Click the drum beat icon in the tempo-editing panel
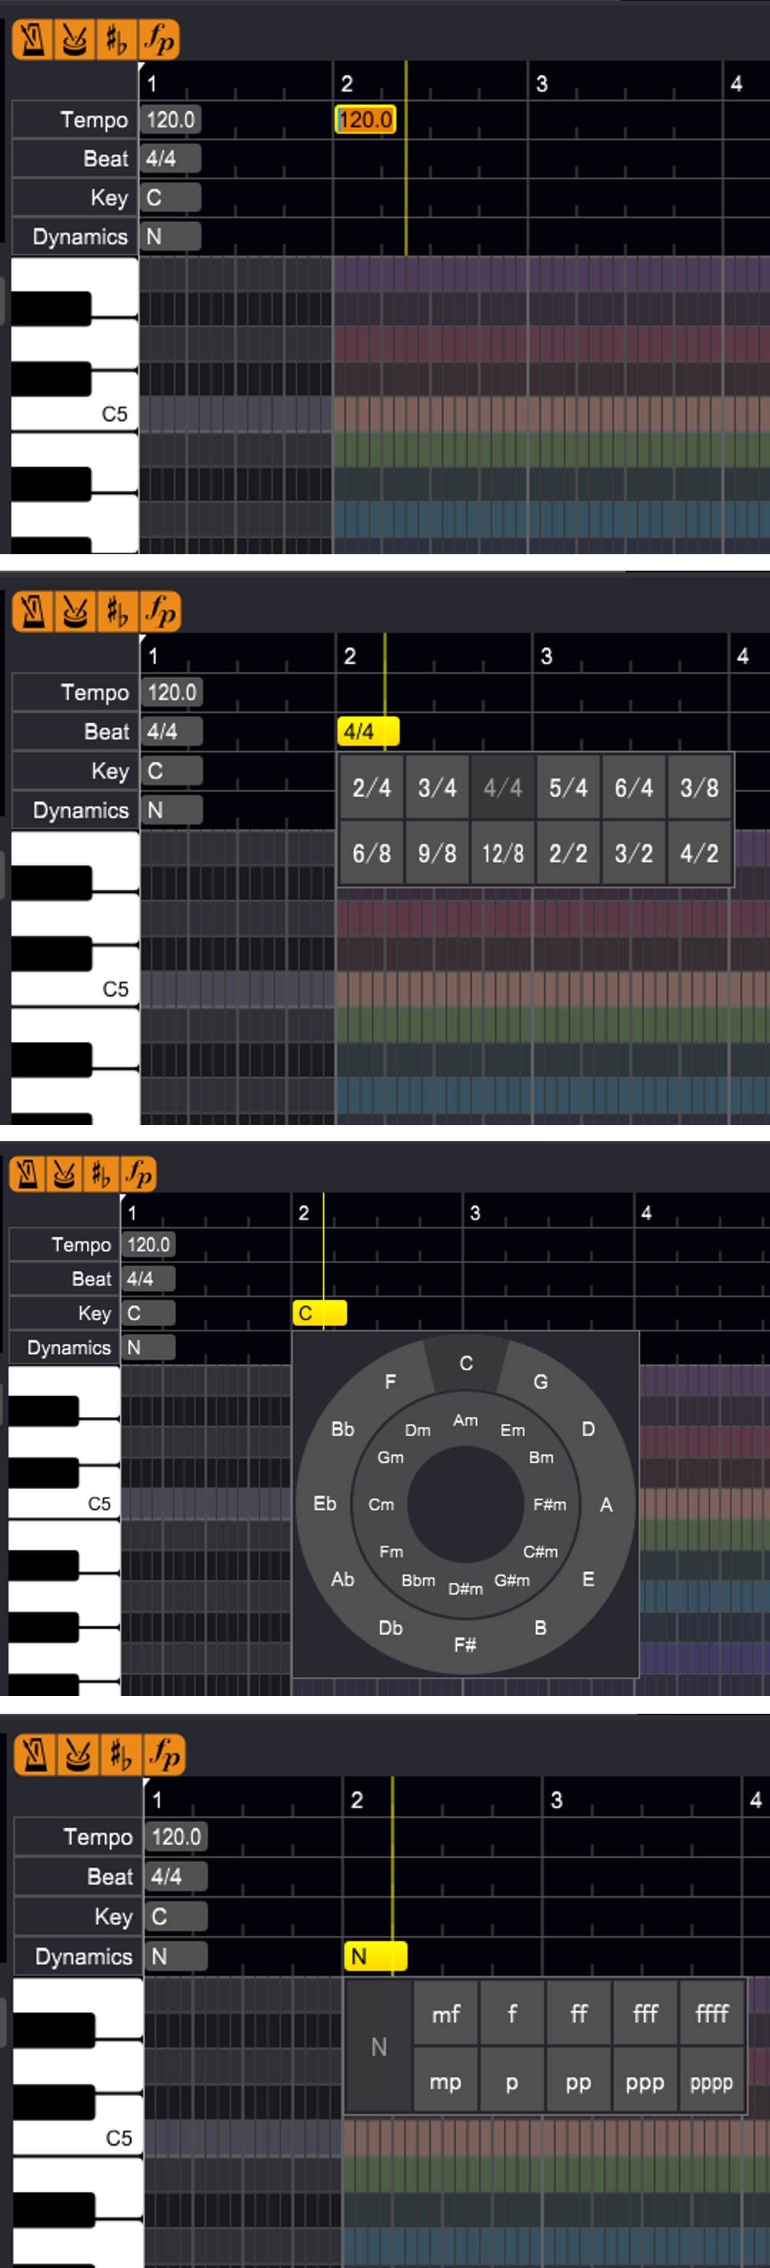770x2268 pixels. 74,40
